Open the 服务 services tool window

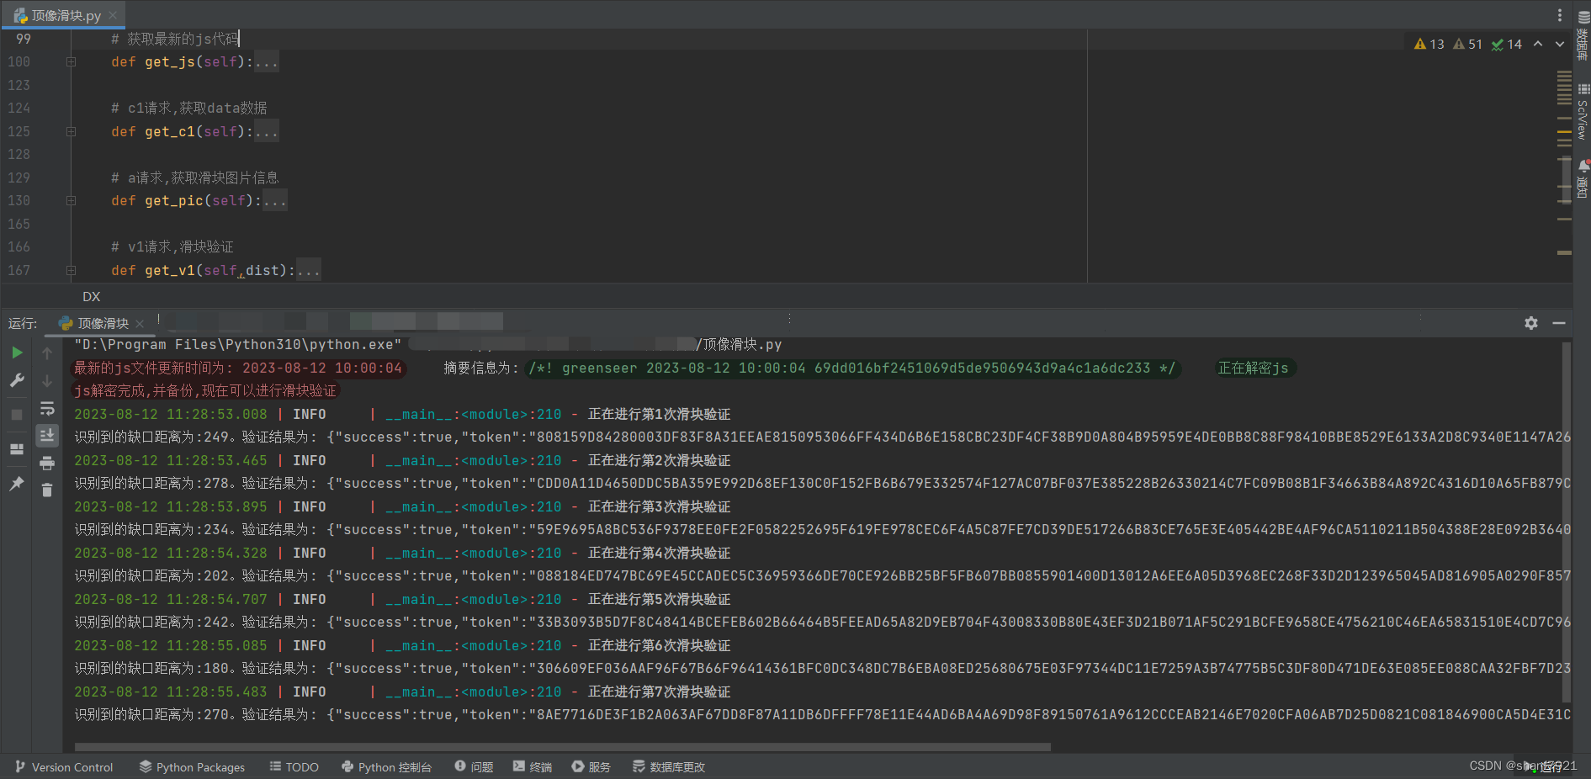coord(591,767)
